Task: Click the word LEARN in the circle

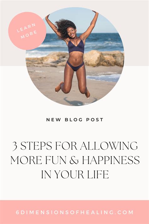Action: point(26,28)
